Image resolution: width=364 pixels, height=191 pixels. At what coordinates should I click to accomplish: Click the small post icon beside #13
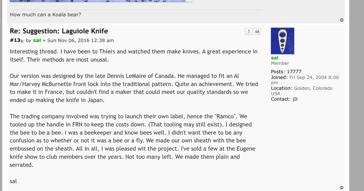click(22, 41)
